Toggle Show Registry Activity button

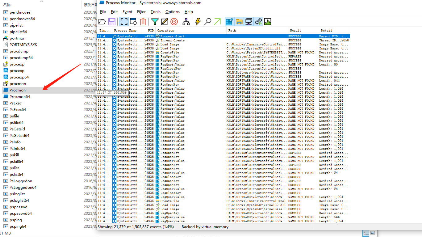[x=229, y=22]
